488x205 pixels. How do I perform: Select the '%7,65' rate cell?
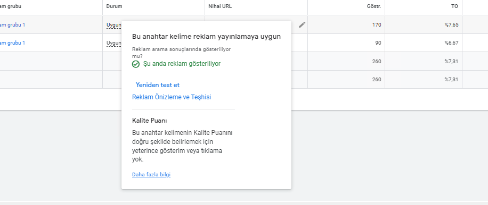[x=451, y=25]
